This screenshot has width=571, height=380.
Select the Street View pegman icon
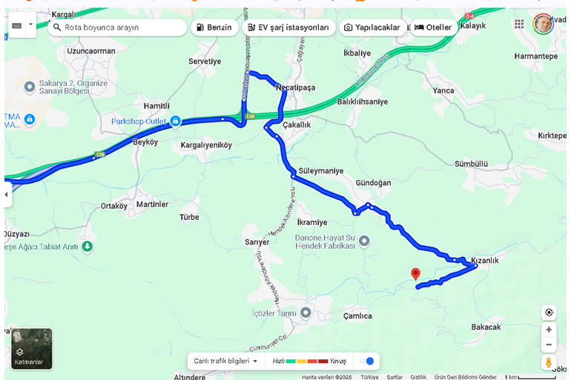click(549, 362)
